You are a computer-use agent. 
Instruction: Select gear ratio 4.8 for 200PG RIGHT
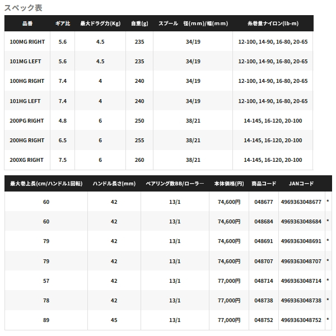[x=63, y=120]
